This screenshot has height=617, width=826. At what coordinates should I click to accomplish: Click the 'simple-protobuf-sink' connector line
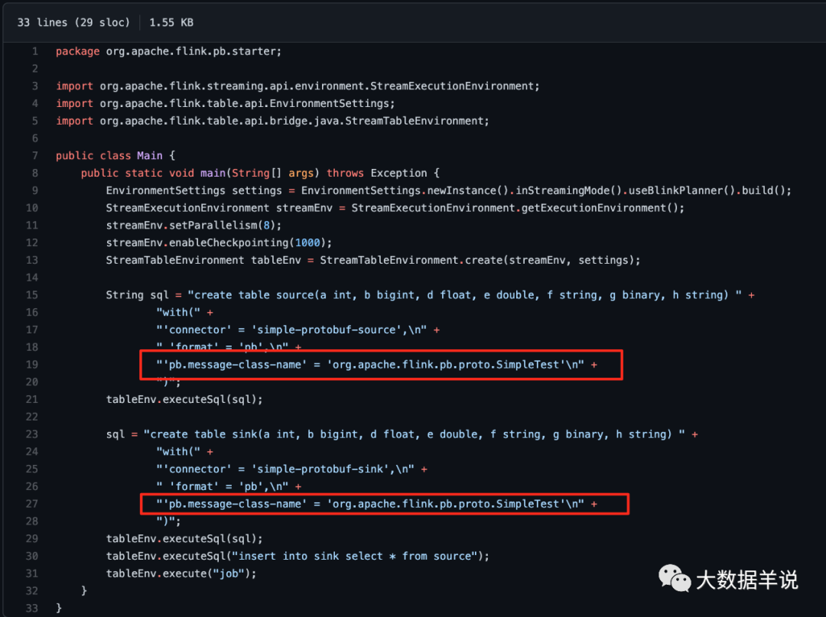(x=291, y=469)
